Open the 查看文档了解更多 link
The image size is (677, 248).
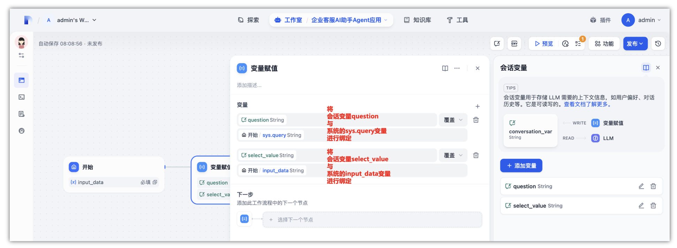(x=587, y=104)
